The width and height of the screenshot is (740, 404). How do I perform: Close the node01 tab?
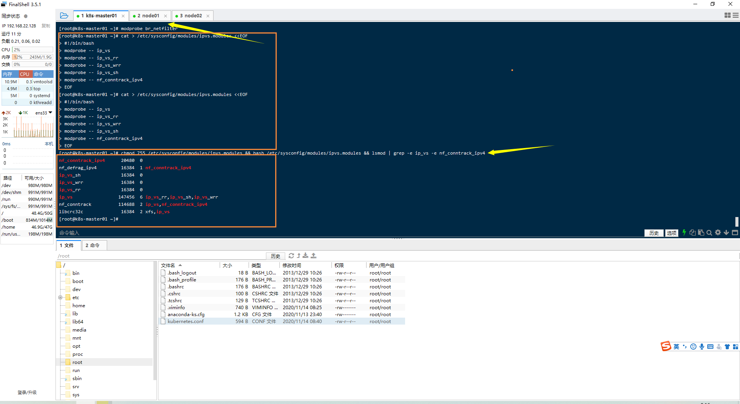click(165, 16)
